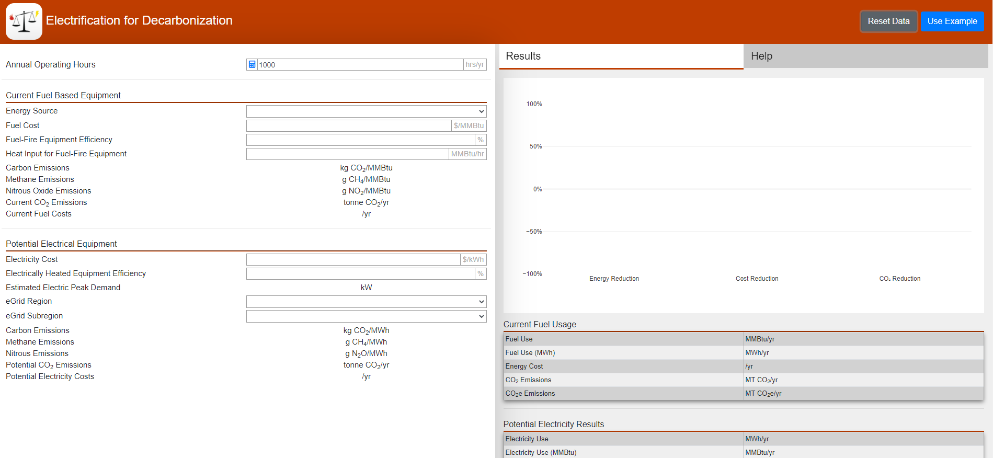Click the Reset Data button
Viewport: 993px width, 458px height.
(x=888, y=21)
